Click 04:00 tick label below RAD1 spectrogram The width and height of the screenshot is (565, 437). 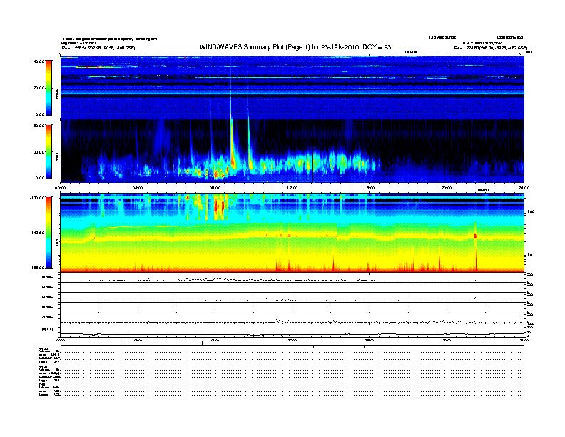click(x=138, y=188)
